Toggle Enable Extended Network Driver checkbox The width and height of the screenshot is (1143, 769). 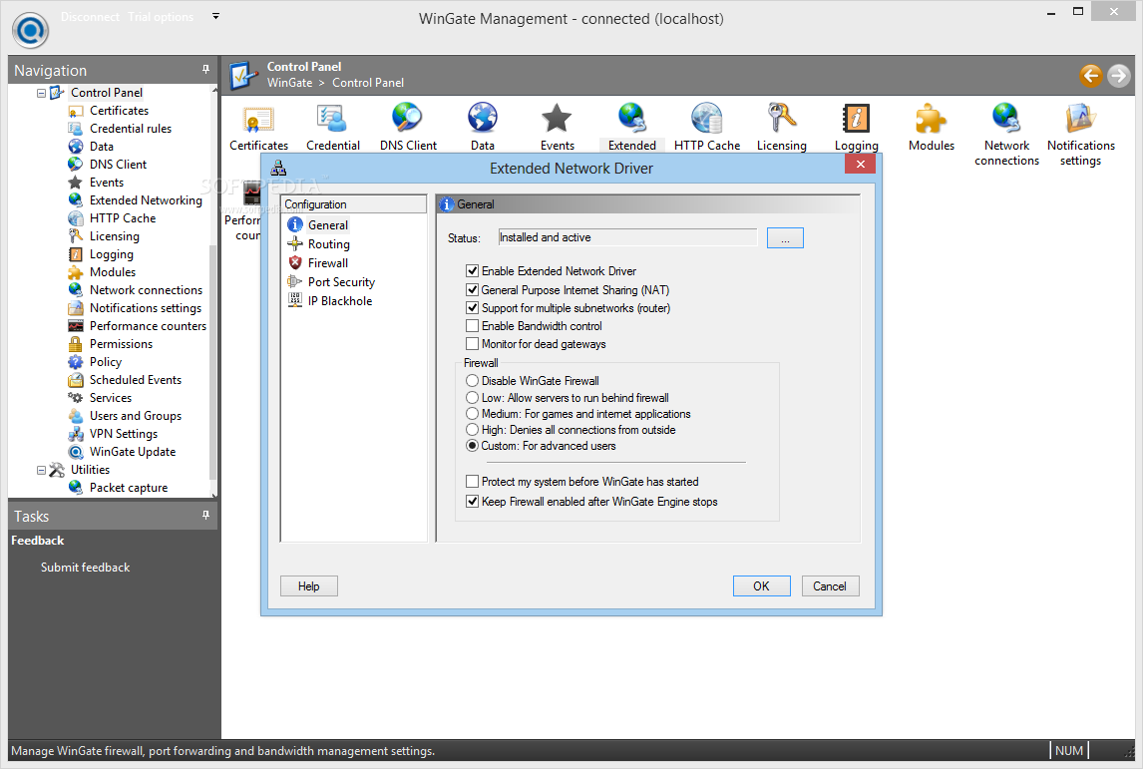473,271
